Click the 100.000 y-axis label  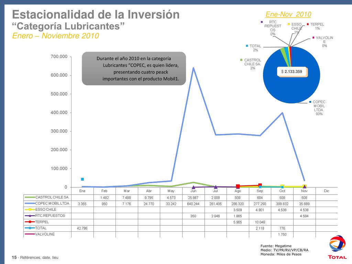59,168
